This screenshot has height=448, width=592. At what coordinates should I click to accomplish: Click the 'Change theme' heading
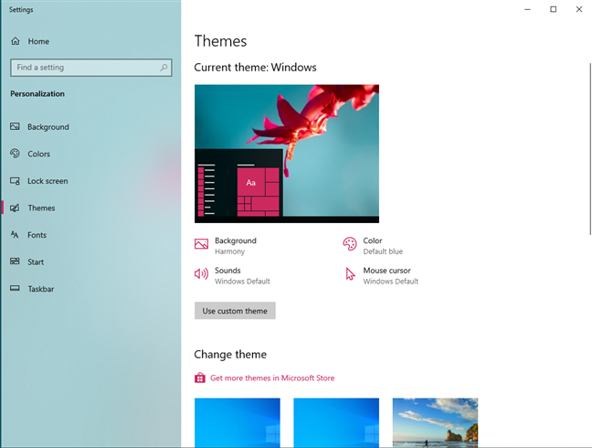pyautogui.click(x=230, y=355)
